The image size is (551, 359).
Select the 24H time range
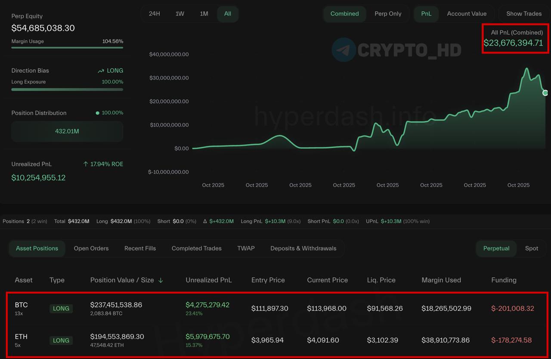coord(155,14)
